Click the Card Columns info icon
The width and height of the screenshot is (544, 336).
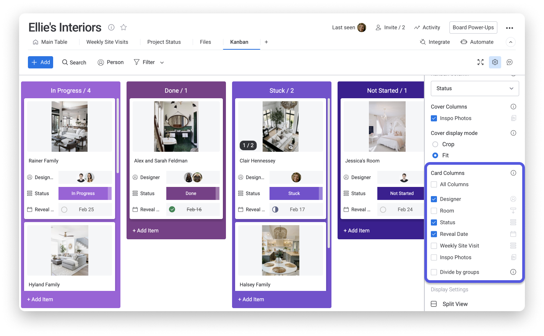[513, 173]
